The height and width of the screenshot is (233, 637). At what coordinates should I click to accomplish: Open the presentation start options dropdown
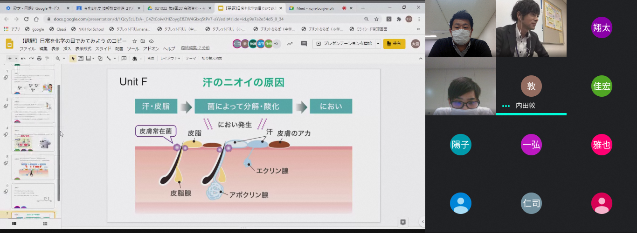tap(378, 44)
